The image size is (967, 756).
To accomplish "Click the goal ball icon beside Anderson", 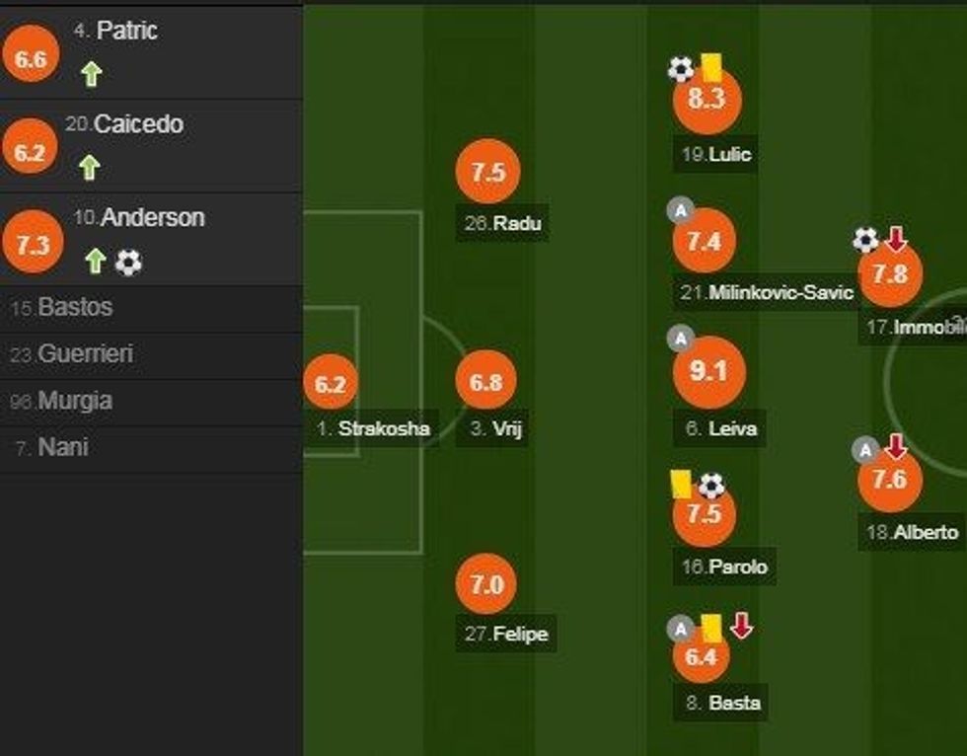I will click(x=128, y=262).
